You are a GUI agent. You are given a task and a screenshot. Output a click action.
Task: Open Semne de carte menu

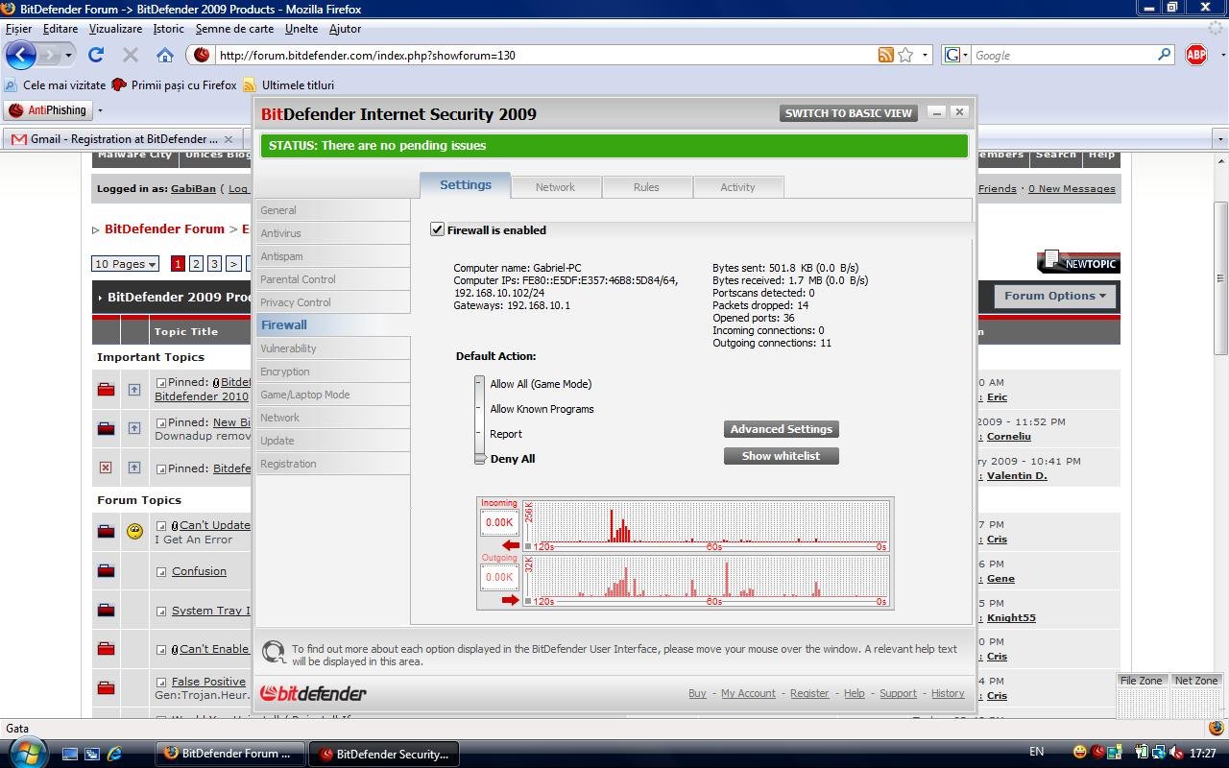[234, 29]
